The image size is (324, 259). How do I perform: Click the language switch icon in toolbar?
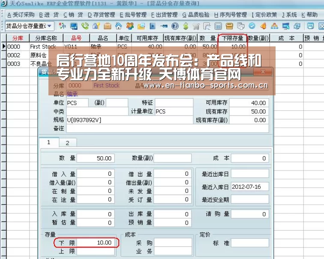pyautogui.click(x=63, y=26)
